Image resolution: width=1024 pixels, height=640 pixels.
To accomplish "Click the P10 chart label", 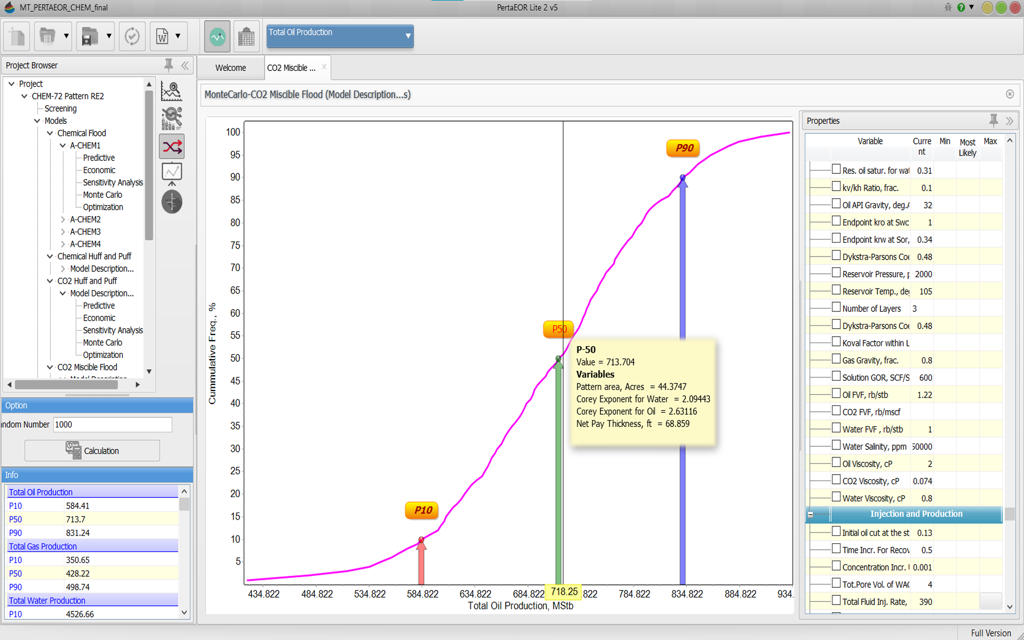I will [422, 510].
